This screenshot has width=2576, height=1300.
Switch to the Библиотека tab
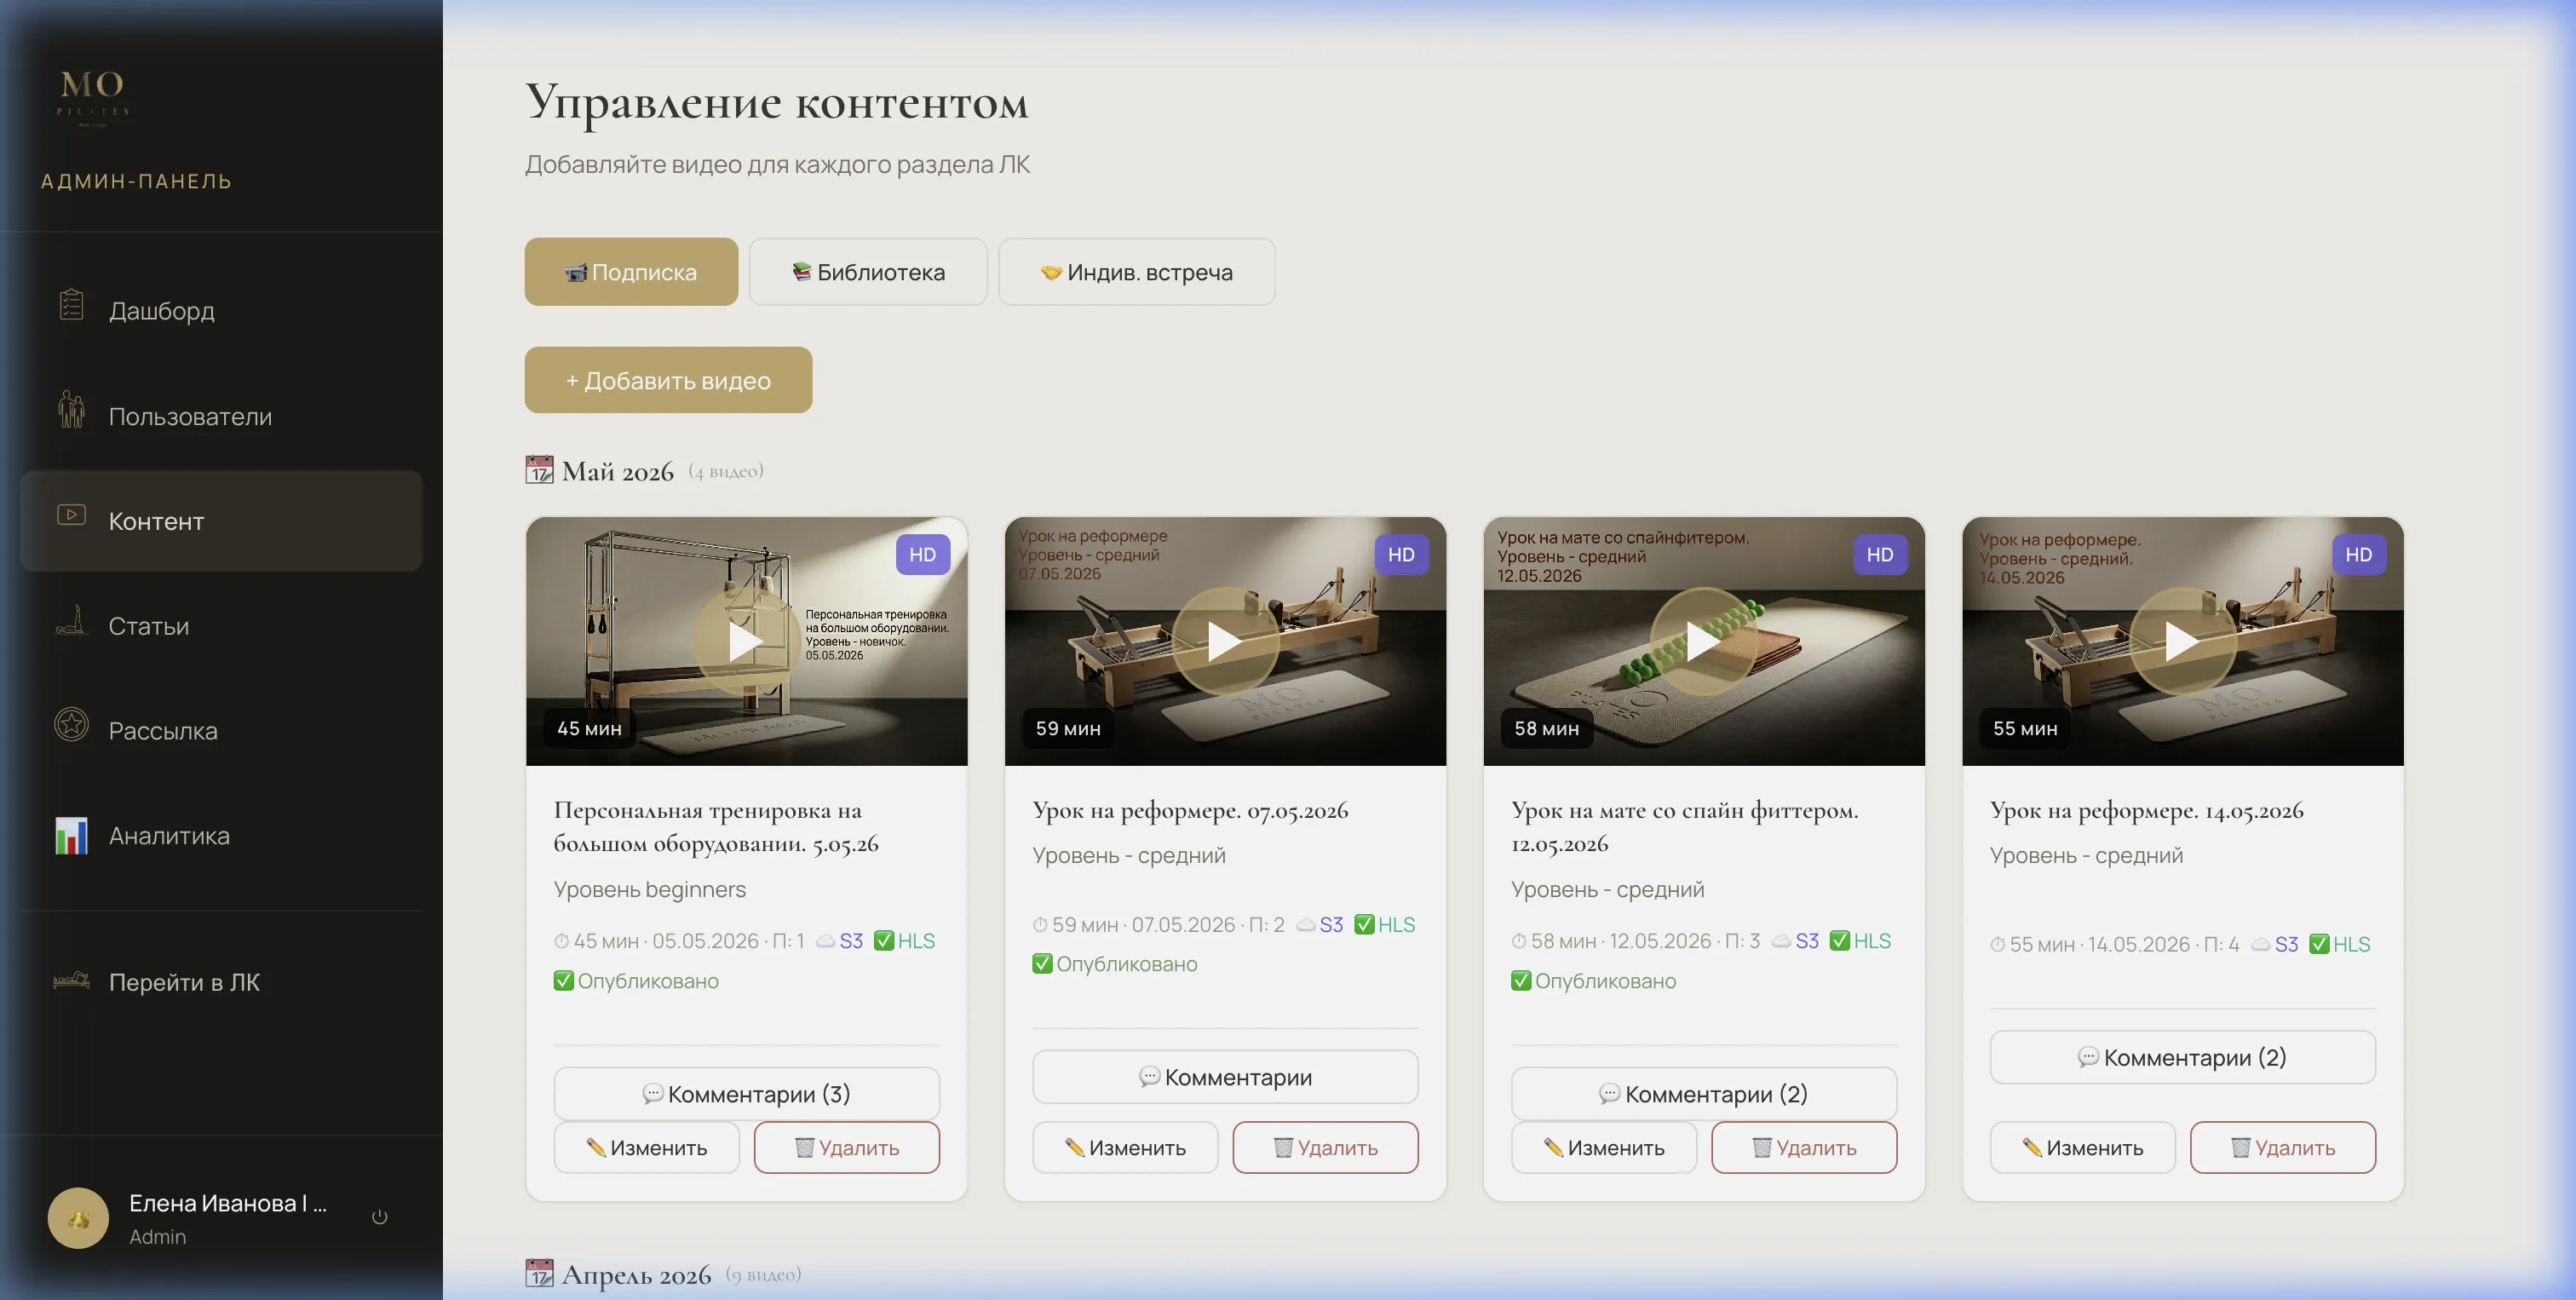click(x=868, y=272)
